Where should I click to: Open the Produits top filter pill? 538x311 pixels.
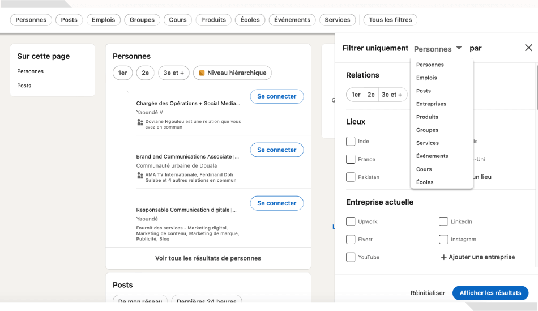pyautogui.click(x=214, y=20)
